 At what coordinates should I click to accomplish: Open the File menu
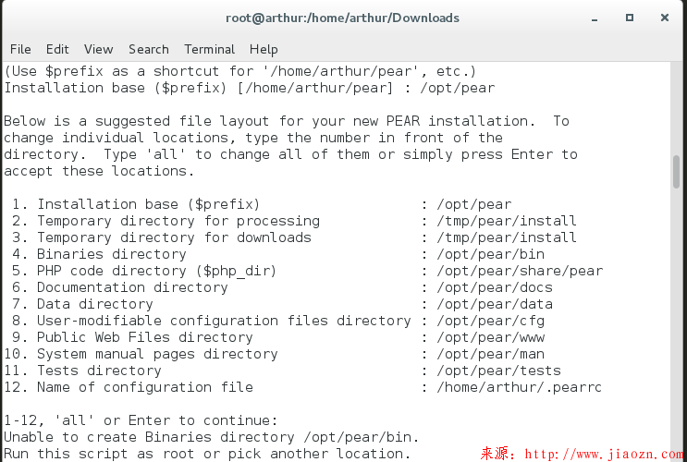point(20,49)
